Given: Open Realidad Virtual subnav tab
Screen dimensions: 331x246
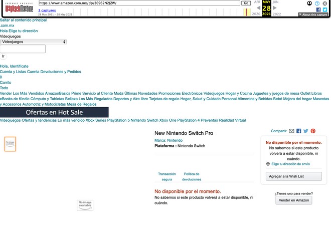Looking at the screenshot, I should point(232,120).
